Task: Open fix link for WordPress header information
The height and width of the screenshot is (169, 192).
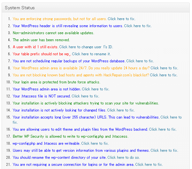Action: pos(138,26)
